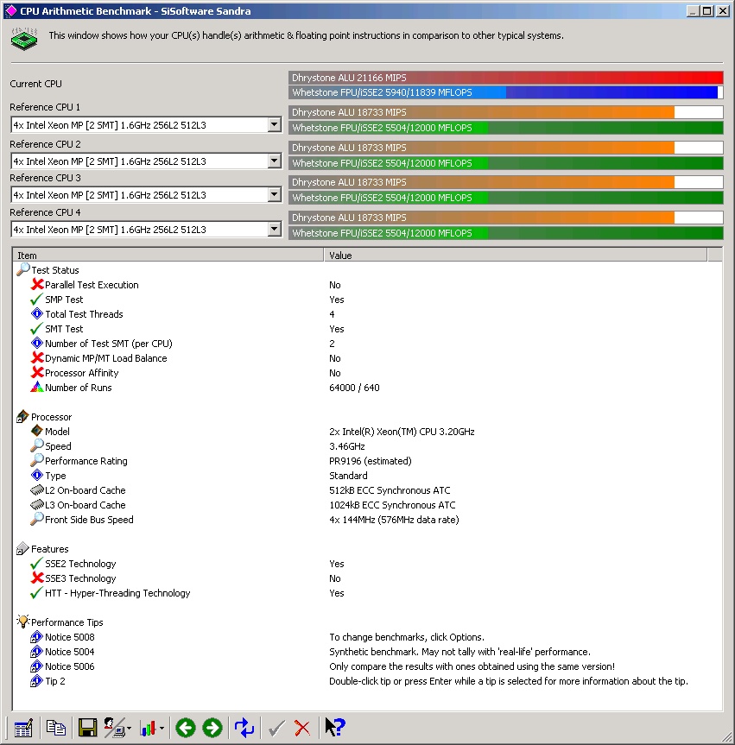Image resolution: width=735 pixels, height=745 pixels.
Task: Click Reference CPU 1's Dhrystone ALU 18733 bar
Action: tap(506, 112)
